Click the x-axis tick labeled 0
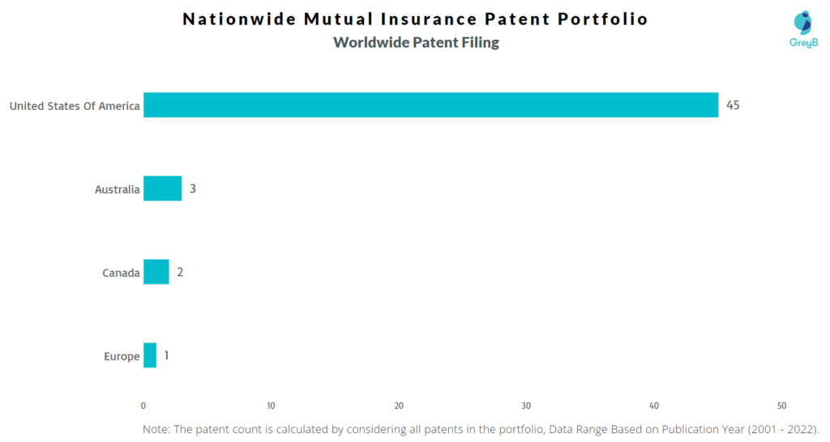Screen dimensions: 830x442 tap(143, 406)
